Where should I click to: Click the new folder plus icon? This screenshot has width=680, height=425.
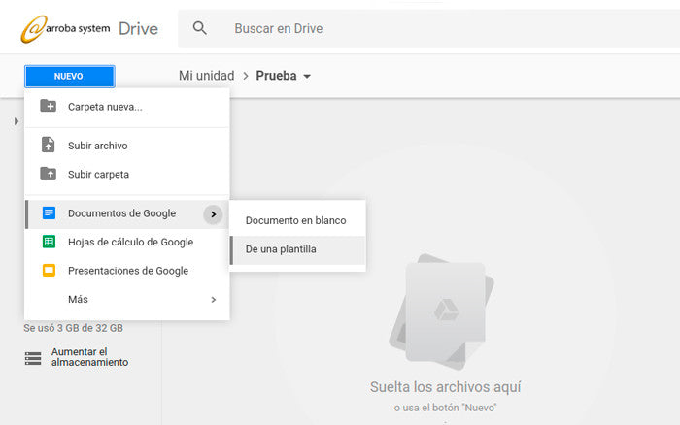tap(49, 106)
